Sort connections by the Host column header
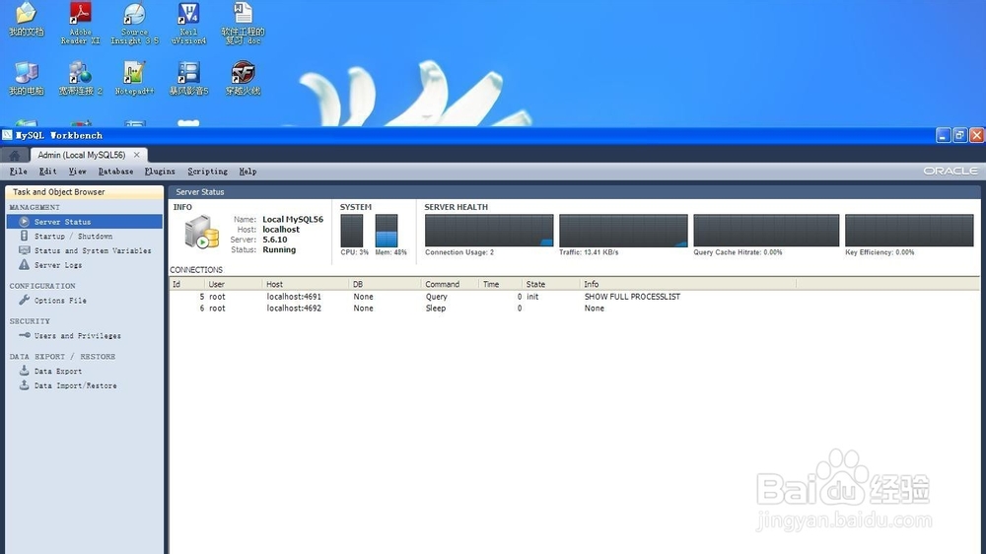Viewport: 986px width, 554px height. click(x=305, y=284)
